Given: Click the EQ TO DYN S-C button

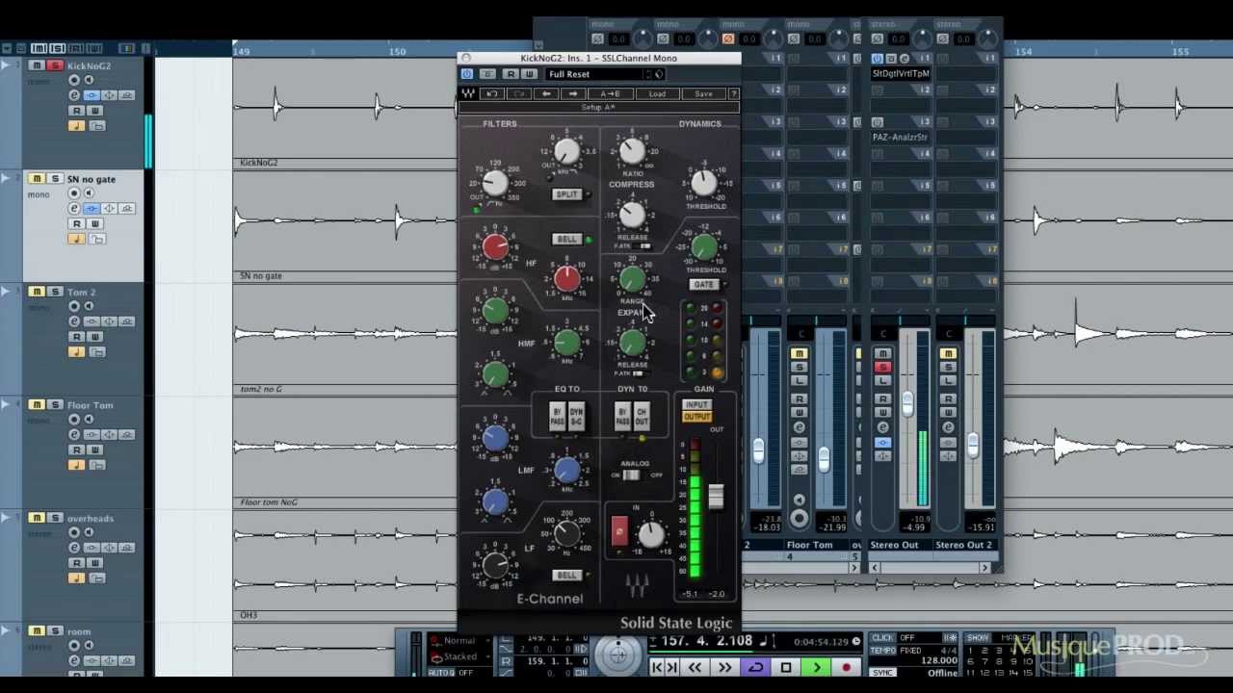Looking at the screenshot, I should tap(576, 417).
